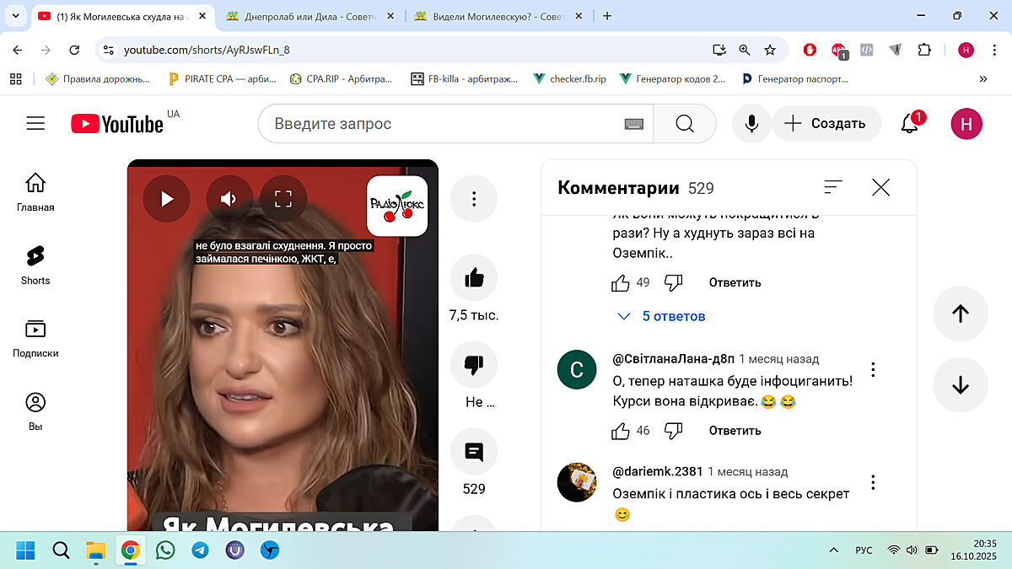Enter fullscreen mode on the short
1012x569 pixels.
point(283,199)
